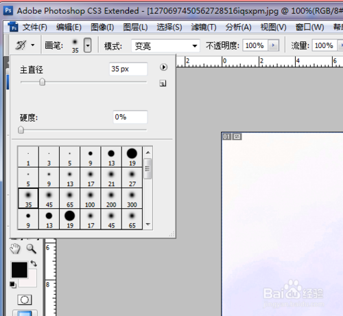
Task: Click the brush list scrollbar thumb
Action: pyautogui.click(x=147, y=169)
